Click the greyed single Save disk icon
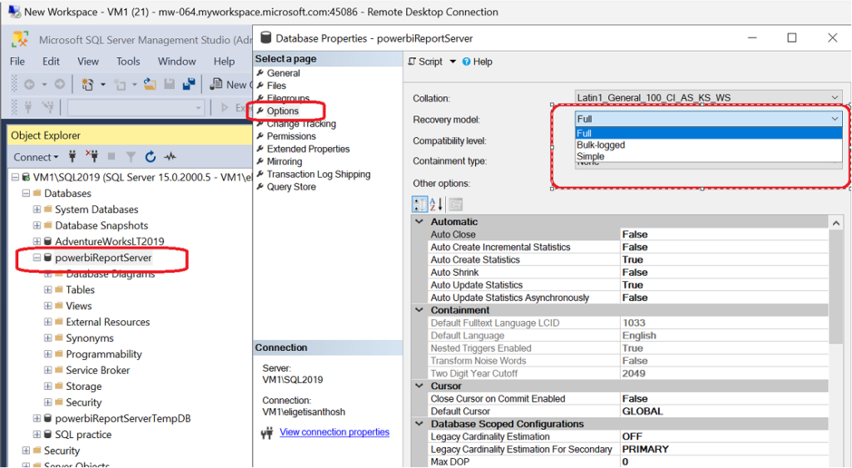852x468 pixels. click(x=170, y=84)
